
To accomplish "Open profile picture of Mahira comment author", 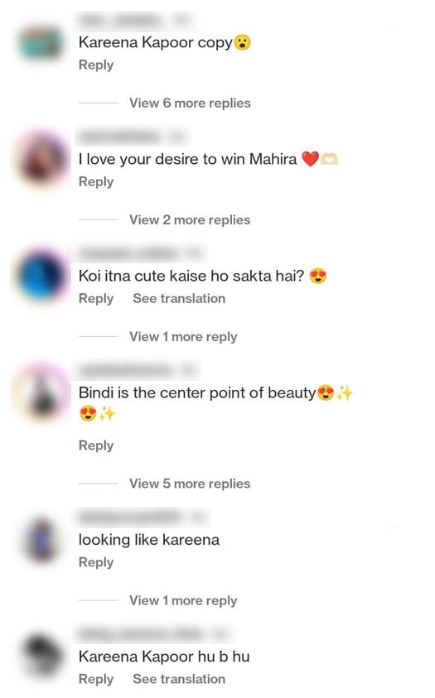I will (x=41, y=159).
